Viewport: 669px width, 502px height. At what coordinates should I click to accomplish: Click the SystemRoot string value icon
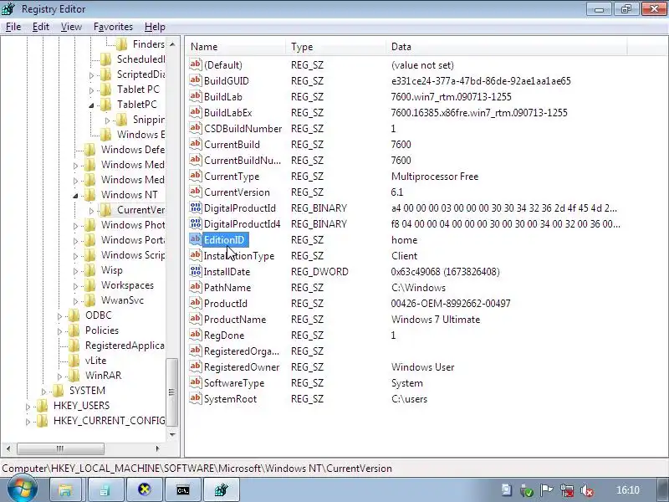196,399
